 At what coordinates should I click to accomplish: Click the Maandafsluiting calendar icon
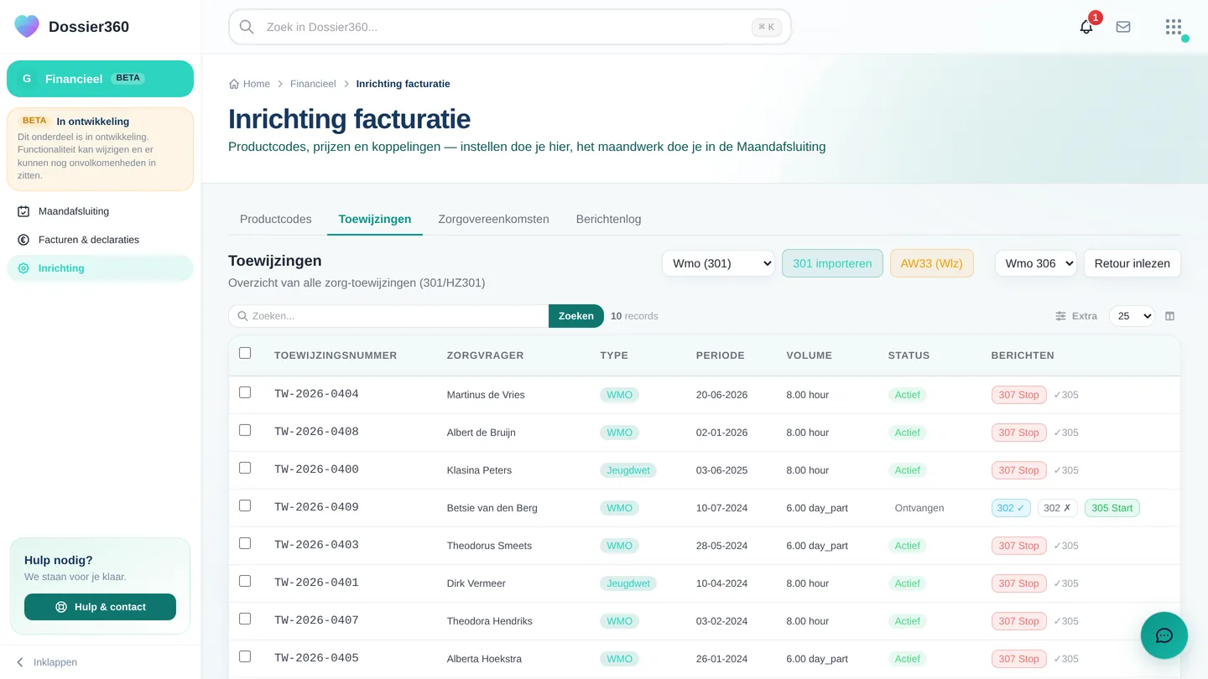tap(23, 211)
